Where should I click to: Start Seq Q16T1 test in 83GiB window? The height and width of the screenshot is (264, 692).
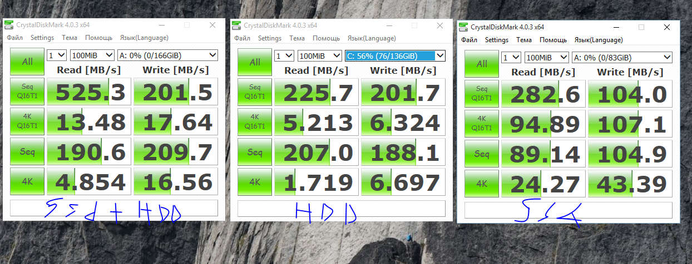coord(481,94)
